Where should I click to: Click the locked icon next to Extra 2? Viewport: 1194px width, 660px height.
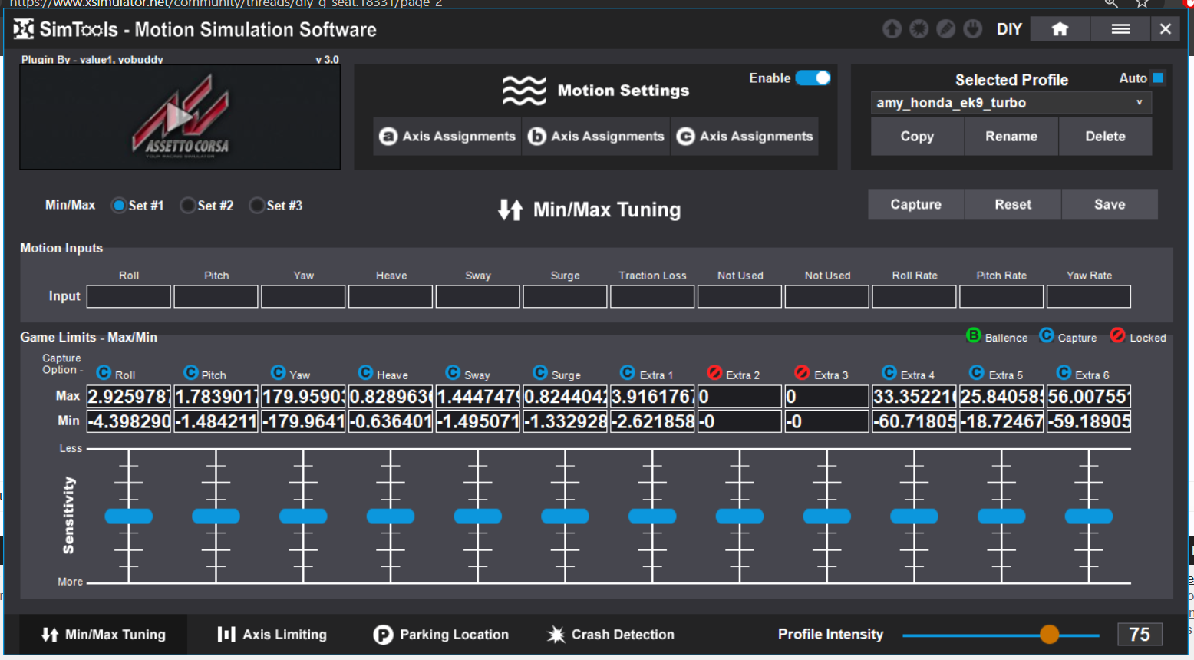click(714, 373)
